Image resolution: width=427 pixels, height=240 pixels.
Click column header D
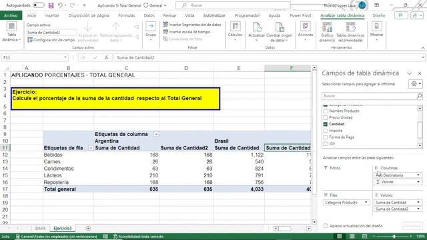[x=186, y=68]
